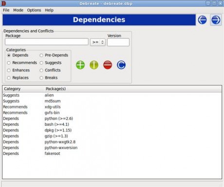Viewport: 224px width, 187px height.
Task: Open the Mode menu
Action: (18, 10)
